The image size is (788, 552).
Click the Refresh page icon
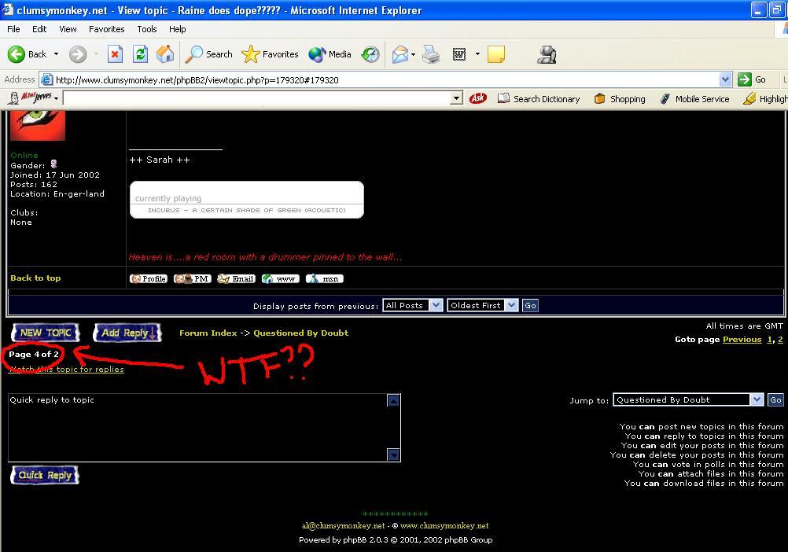(140, 54)
